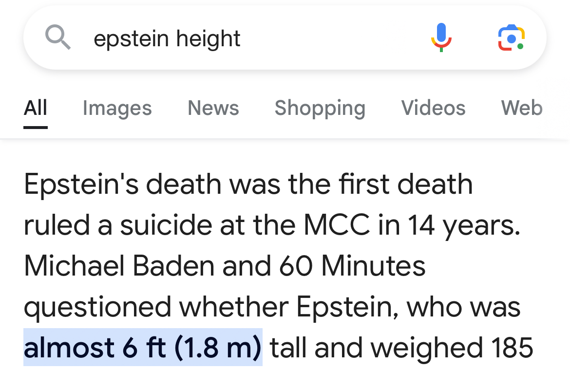The height and width of the screenshot is (370, 570).
Task: Select the All results tab
Action: (x=36, y=108)
